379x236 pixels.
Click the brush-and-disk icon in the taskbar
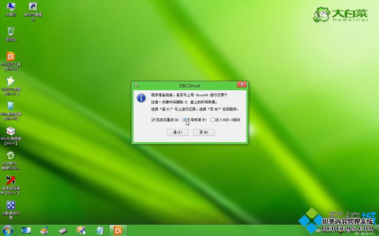45,230
